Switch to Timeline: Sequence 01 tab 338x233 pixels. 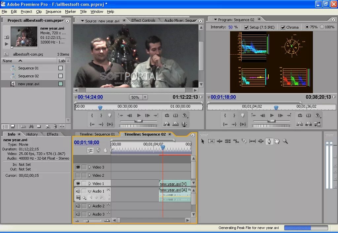click(97, 134)
